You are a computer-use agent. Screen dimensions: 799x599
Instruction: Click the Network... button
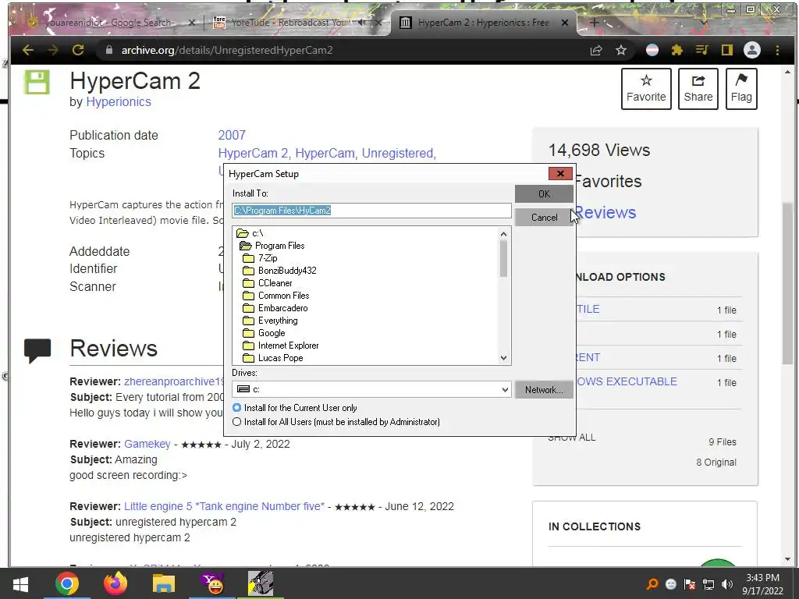pos(544,390)
